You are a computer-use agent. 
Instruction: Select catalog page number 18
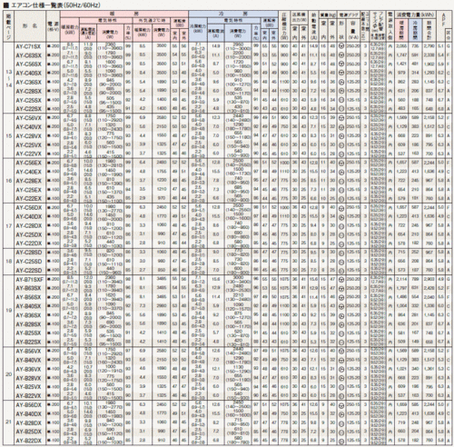(9, 262)
